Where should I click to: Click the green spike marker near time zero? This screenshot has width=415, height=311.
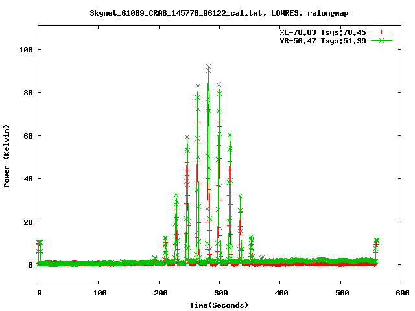click(40, 242)
